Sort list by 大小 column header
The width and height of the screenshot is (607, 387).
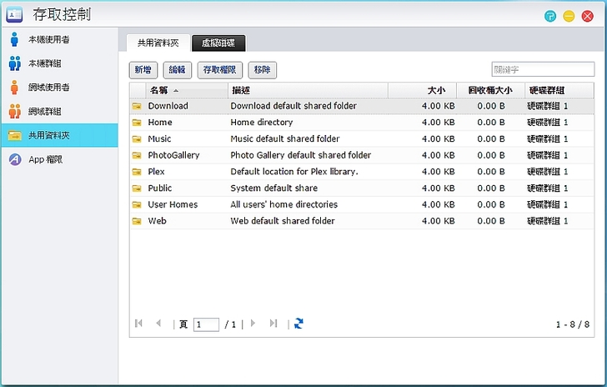[x=437, y=90]
